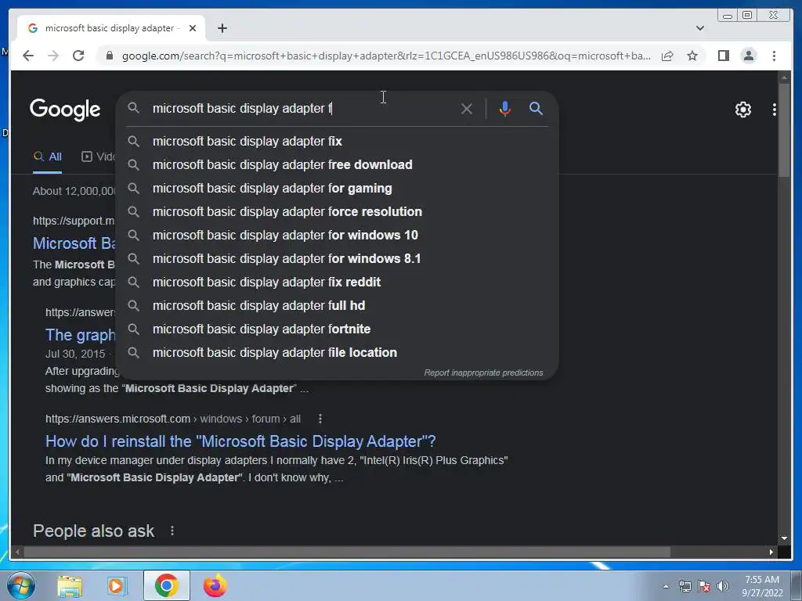Select suggestion ending in 'fortnite'
This screenshot has height=601, width=802.
338,329
